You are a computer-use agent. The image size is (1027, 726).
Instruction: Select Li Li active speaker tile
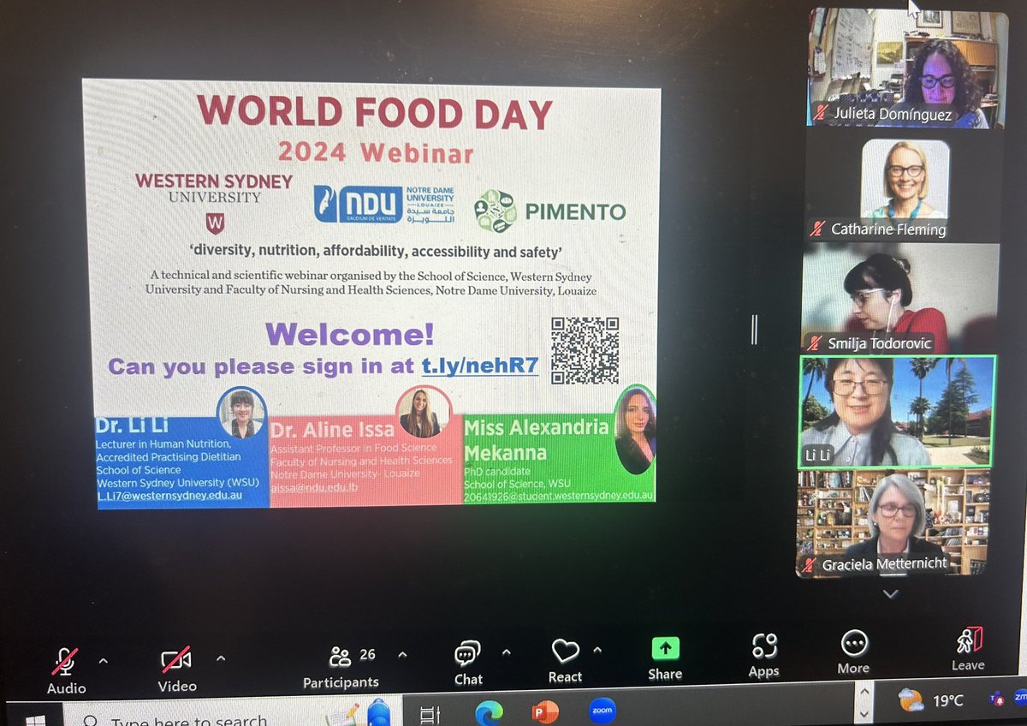pos(897,412)
